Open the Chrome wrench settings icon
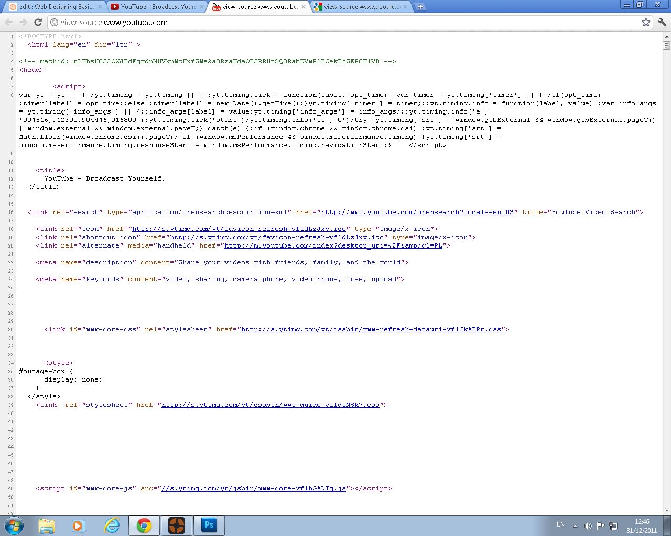Viewport: 671px width, 536px height. 662,23
